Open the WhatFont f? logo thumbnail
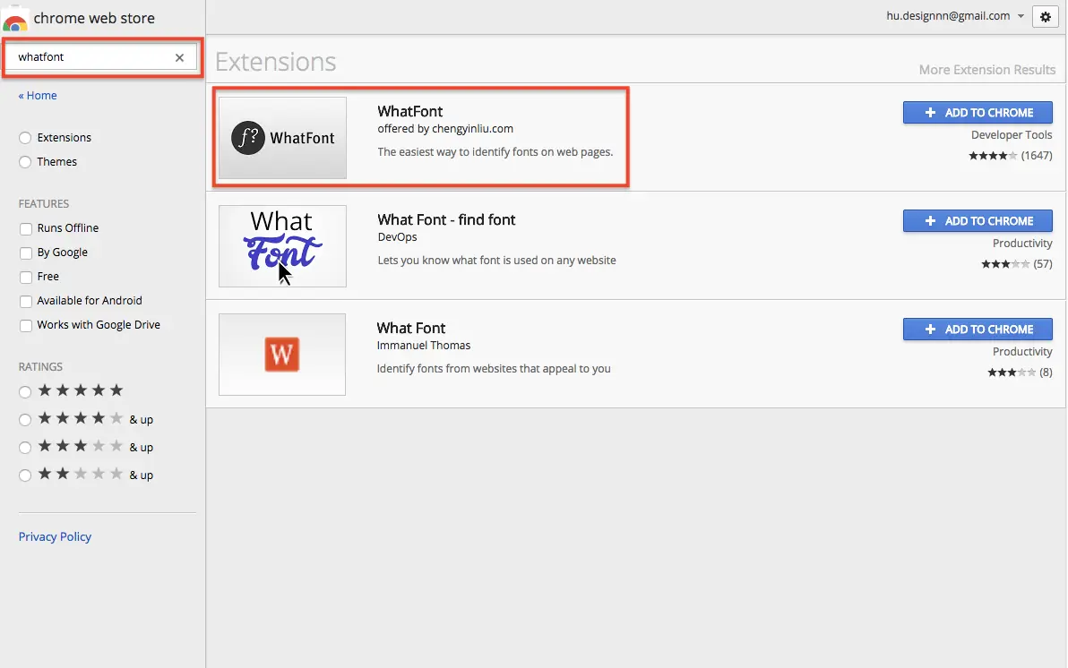Viewport: 1068px width, 668px height. click(282, 138)
